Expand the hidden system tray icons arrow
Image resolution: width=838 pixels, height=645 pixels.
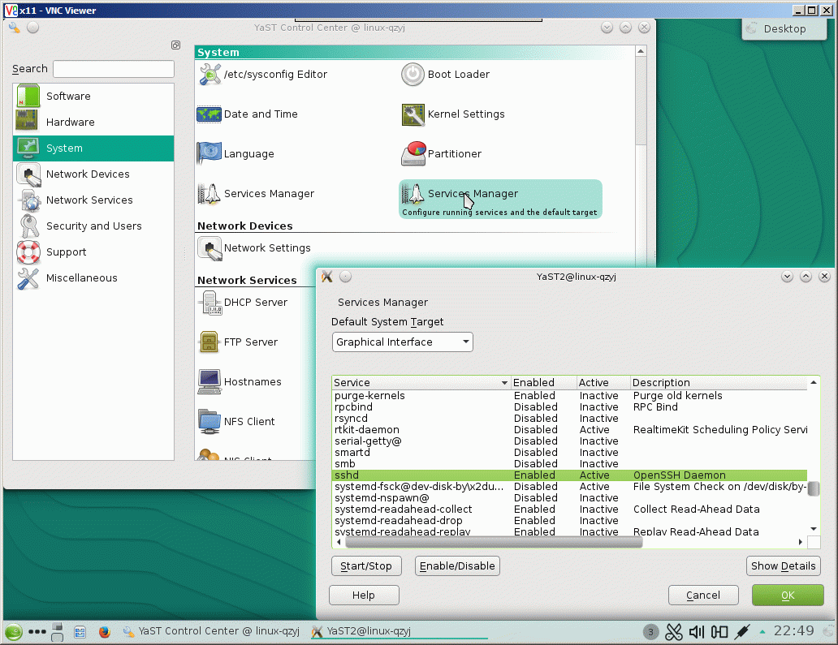click(x=762, y=632)
